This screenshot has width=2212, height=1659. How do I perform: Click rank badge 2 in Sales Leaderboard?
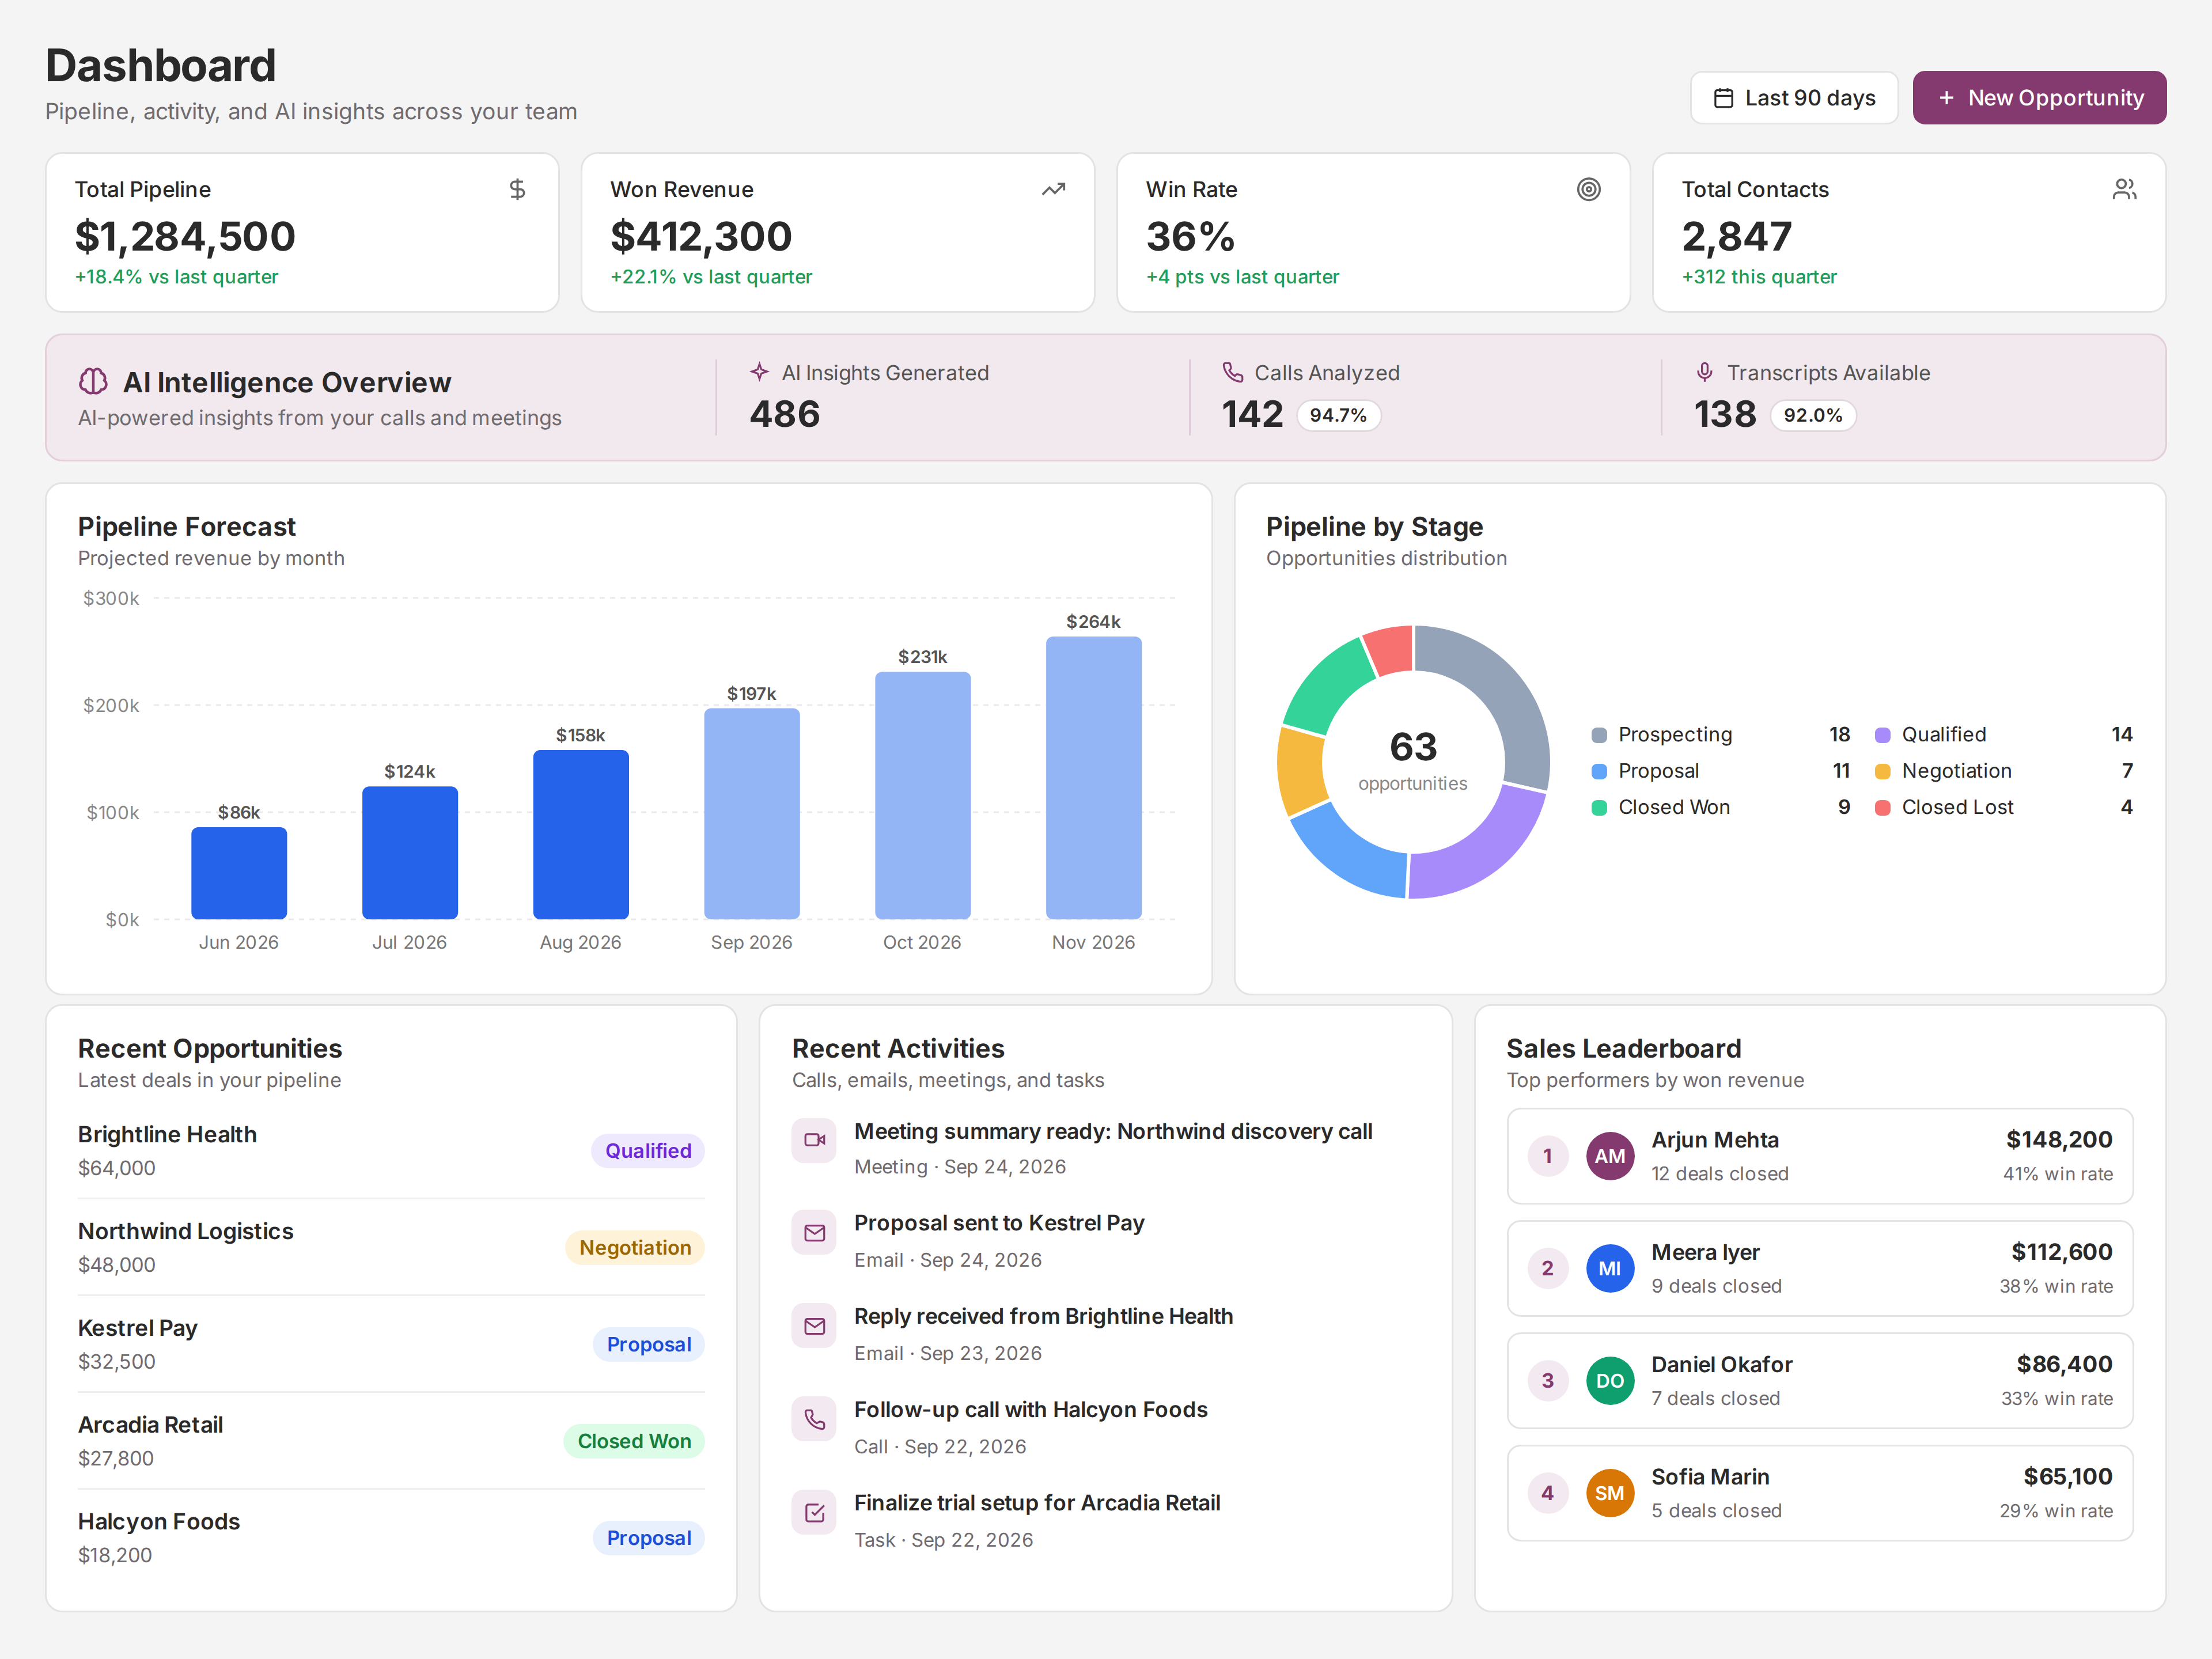[x=1548, y=1268]
